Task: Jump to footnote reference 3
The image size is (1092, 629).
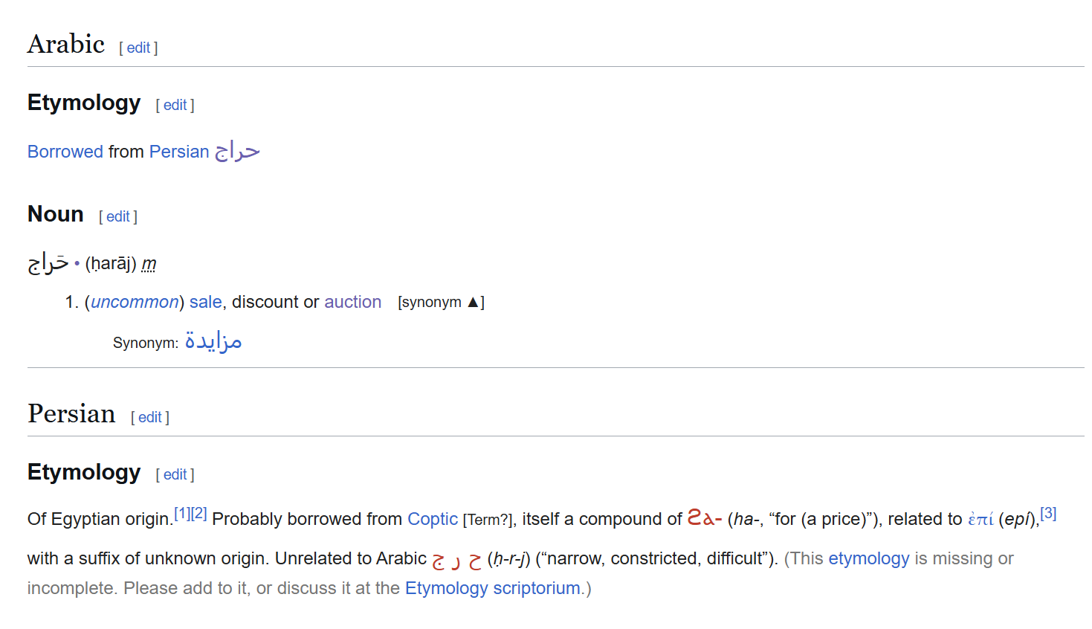Action: (x=1048, y=514)
